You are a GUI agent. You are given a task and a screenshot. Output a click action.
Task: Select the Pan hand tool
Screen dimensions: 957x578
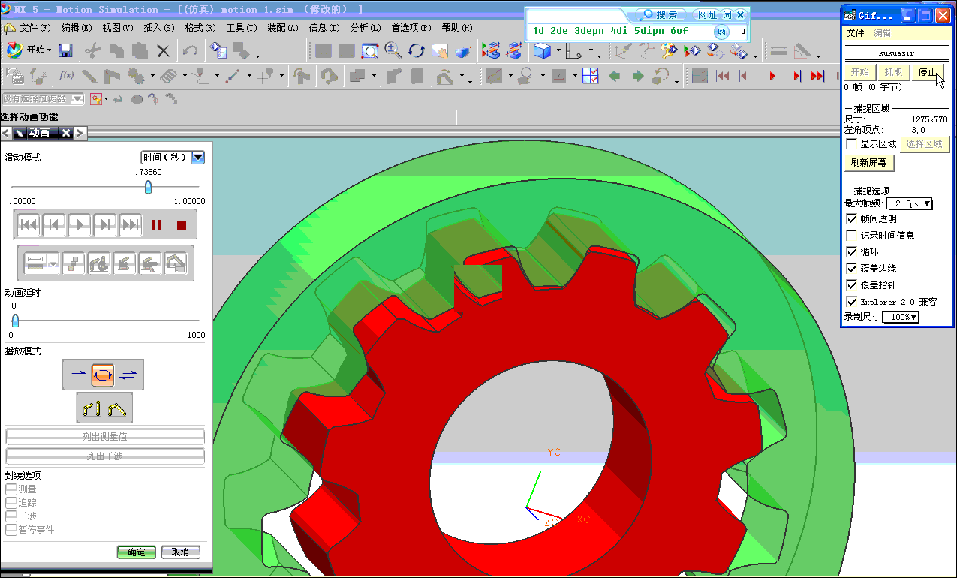(440, 50)
